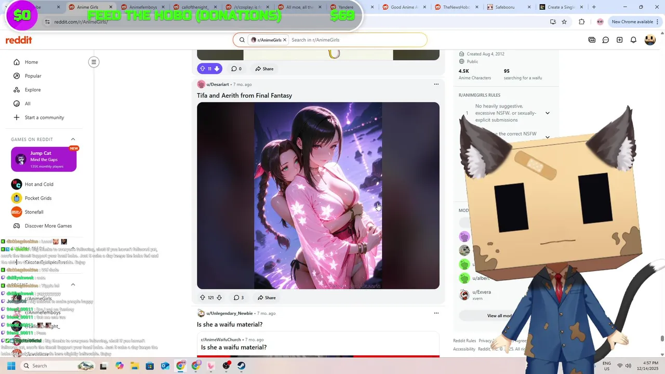Open the notifications bell
665x374 pixels.
point(633,40)
